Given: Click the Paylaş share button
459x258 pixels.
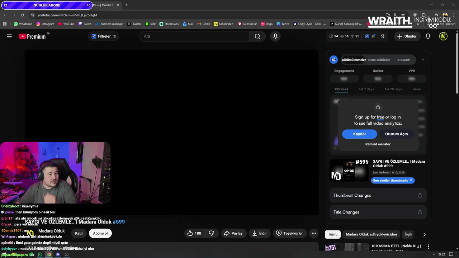Looking at the screenshot, I should click(233, 233).
